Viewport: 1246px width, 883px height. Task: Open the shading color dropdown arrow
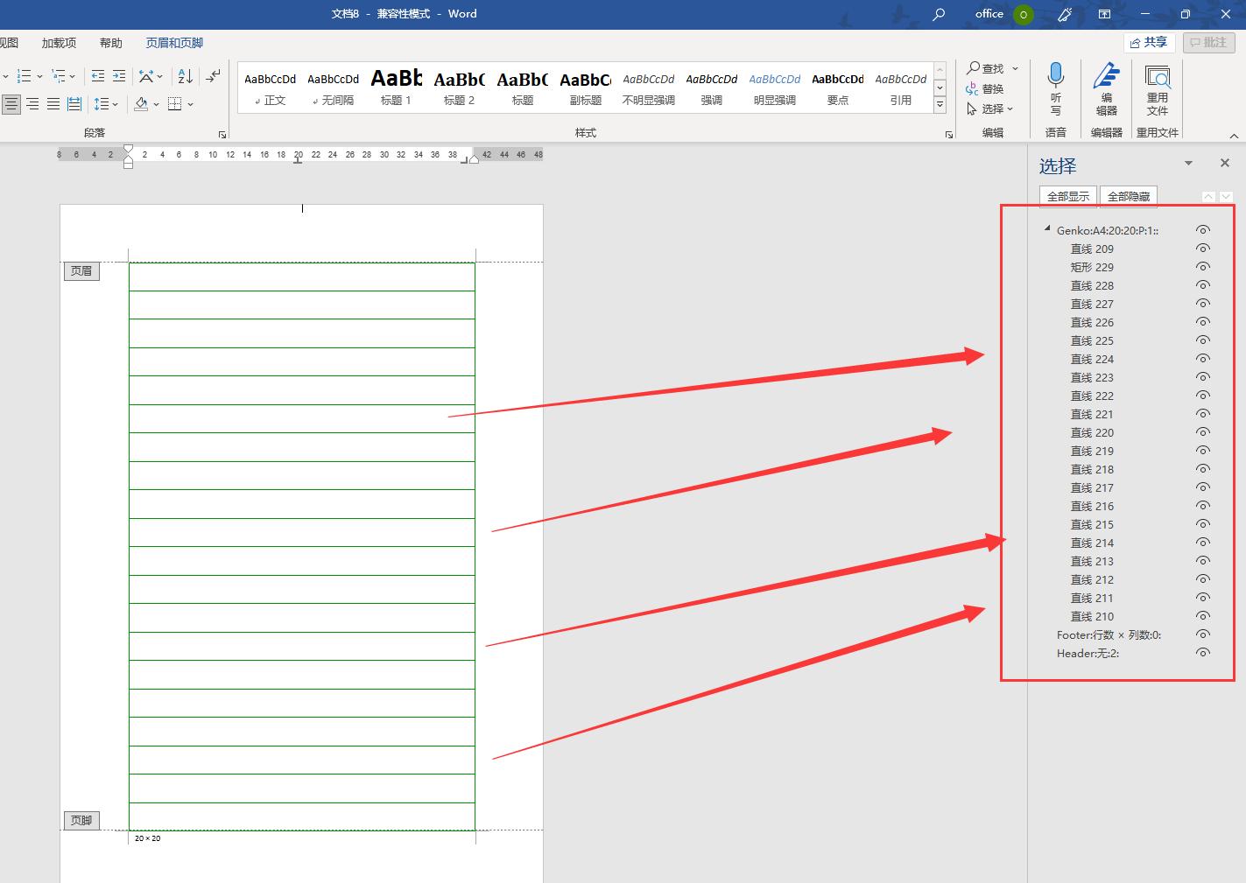pyautogui.click(x=157, y=105)
